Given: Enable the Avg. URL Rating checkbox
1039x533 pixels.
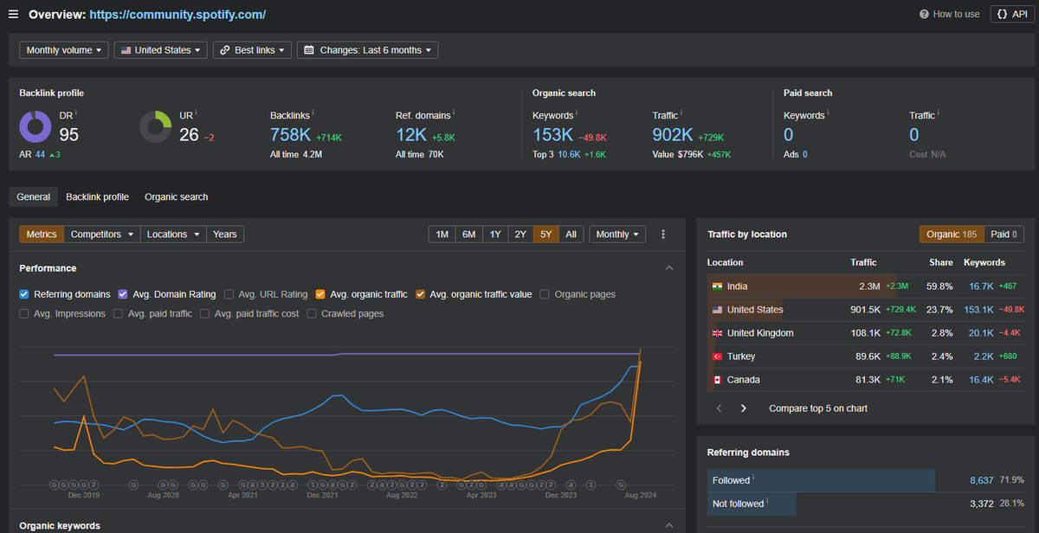Looking at the screenshot, I should pyautogui.click(x=229, y=294).
